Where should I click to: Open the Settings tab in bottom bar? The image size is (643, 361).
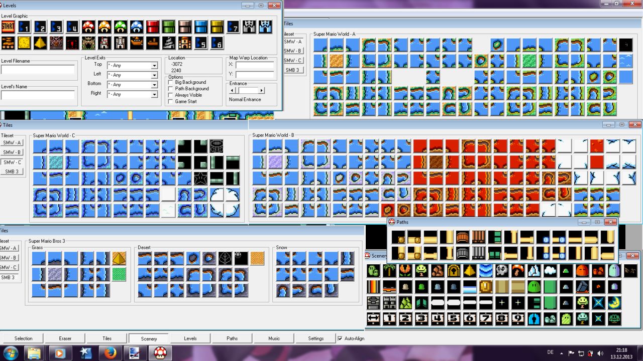tap(316, 338)
